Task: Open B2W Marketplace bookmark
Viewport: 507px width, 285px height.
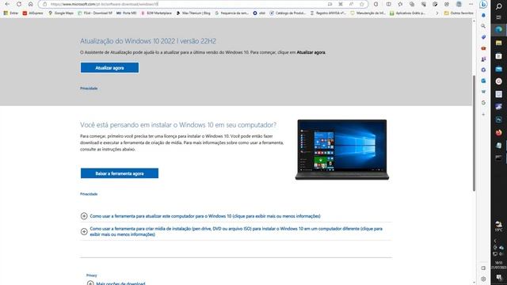Action: point(156,13)
